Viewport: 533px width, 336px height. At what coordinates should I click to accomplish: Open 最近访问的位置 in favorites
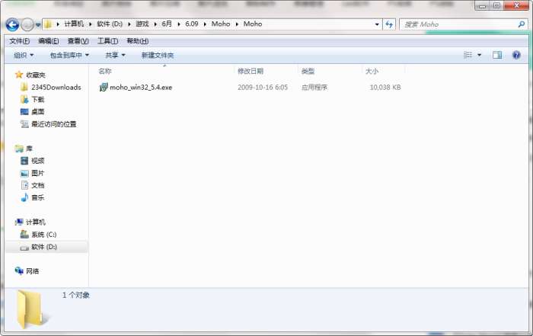tap(54, 124)
